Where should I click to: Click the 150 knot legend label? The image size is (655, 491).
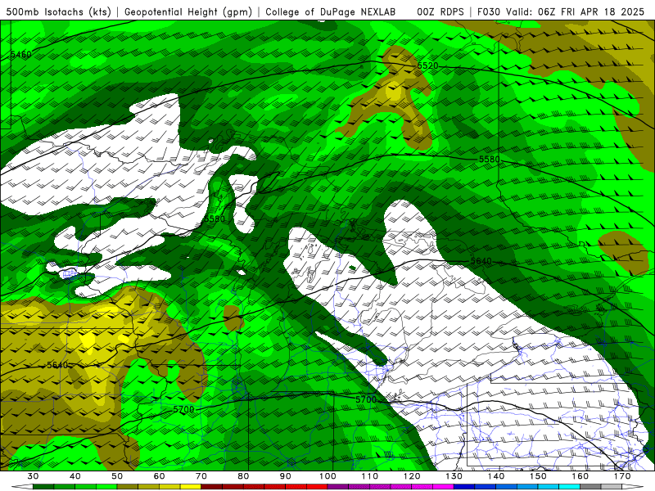[538, 476]
